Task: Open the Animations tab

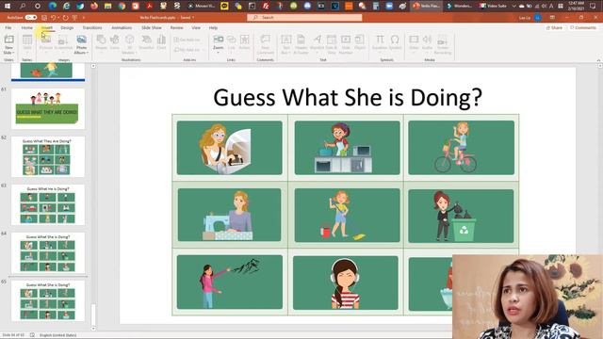Action: click(x=122, y=27)
